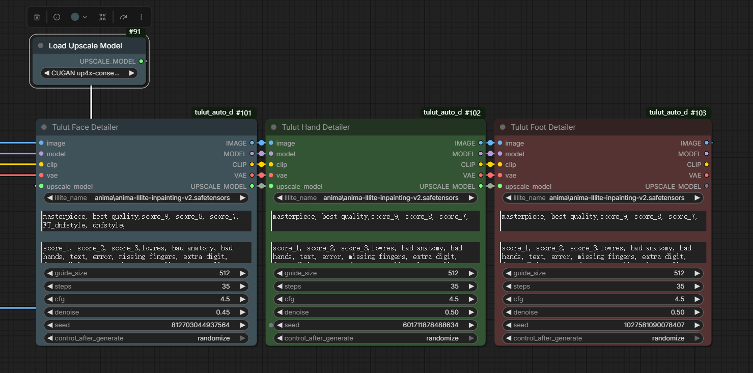Increase denoise on Face Detailer with right arrow

click(242, 312)
